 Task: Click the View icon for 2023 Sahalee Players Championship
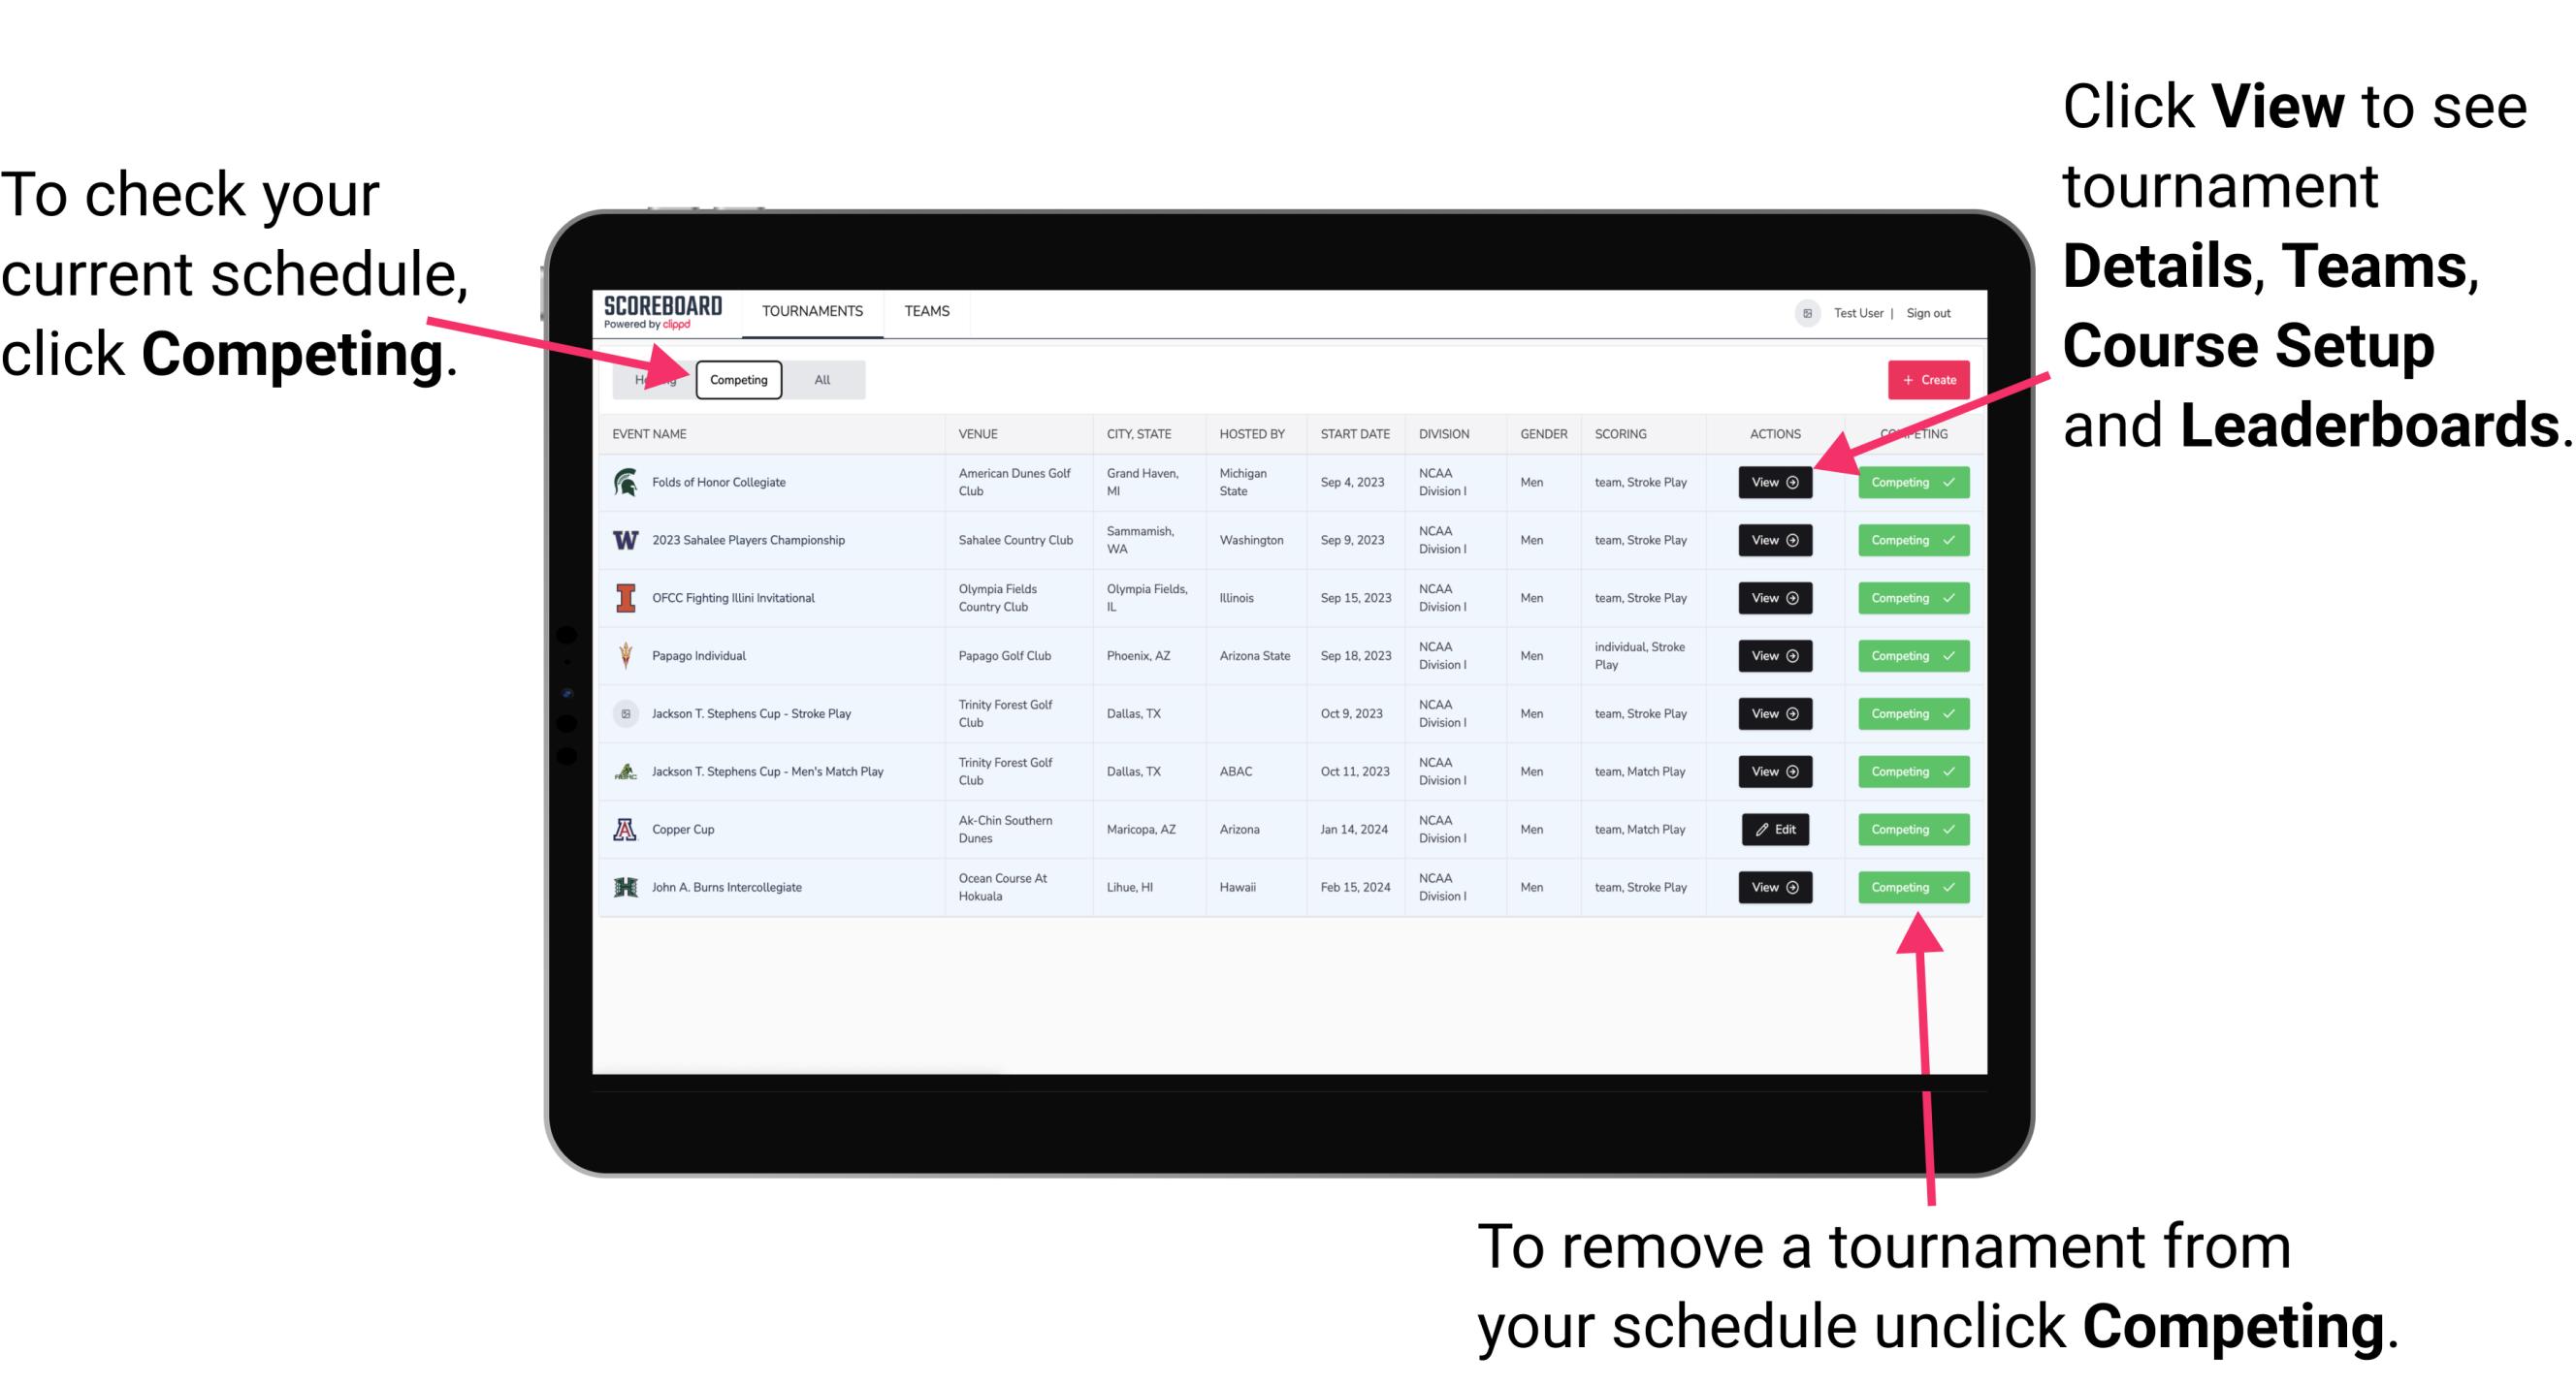pyautogui.click(x=1774, y=539)
